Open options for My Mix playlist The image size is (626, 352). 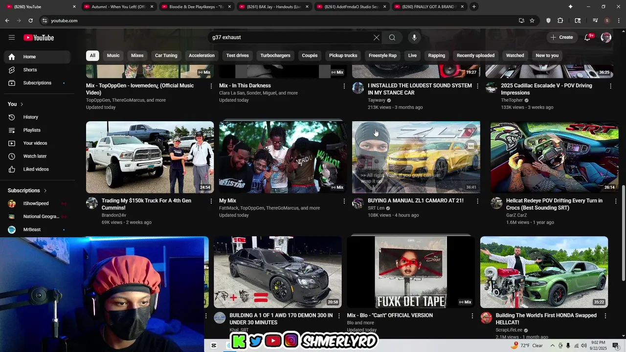coord(344,201)
